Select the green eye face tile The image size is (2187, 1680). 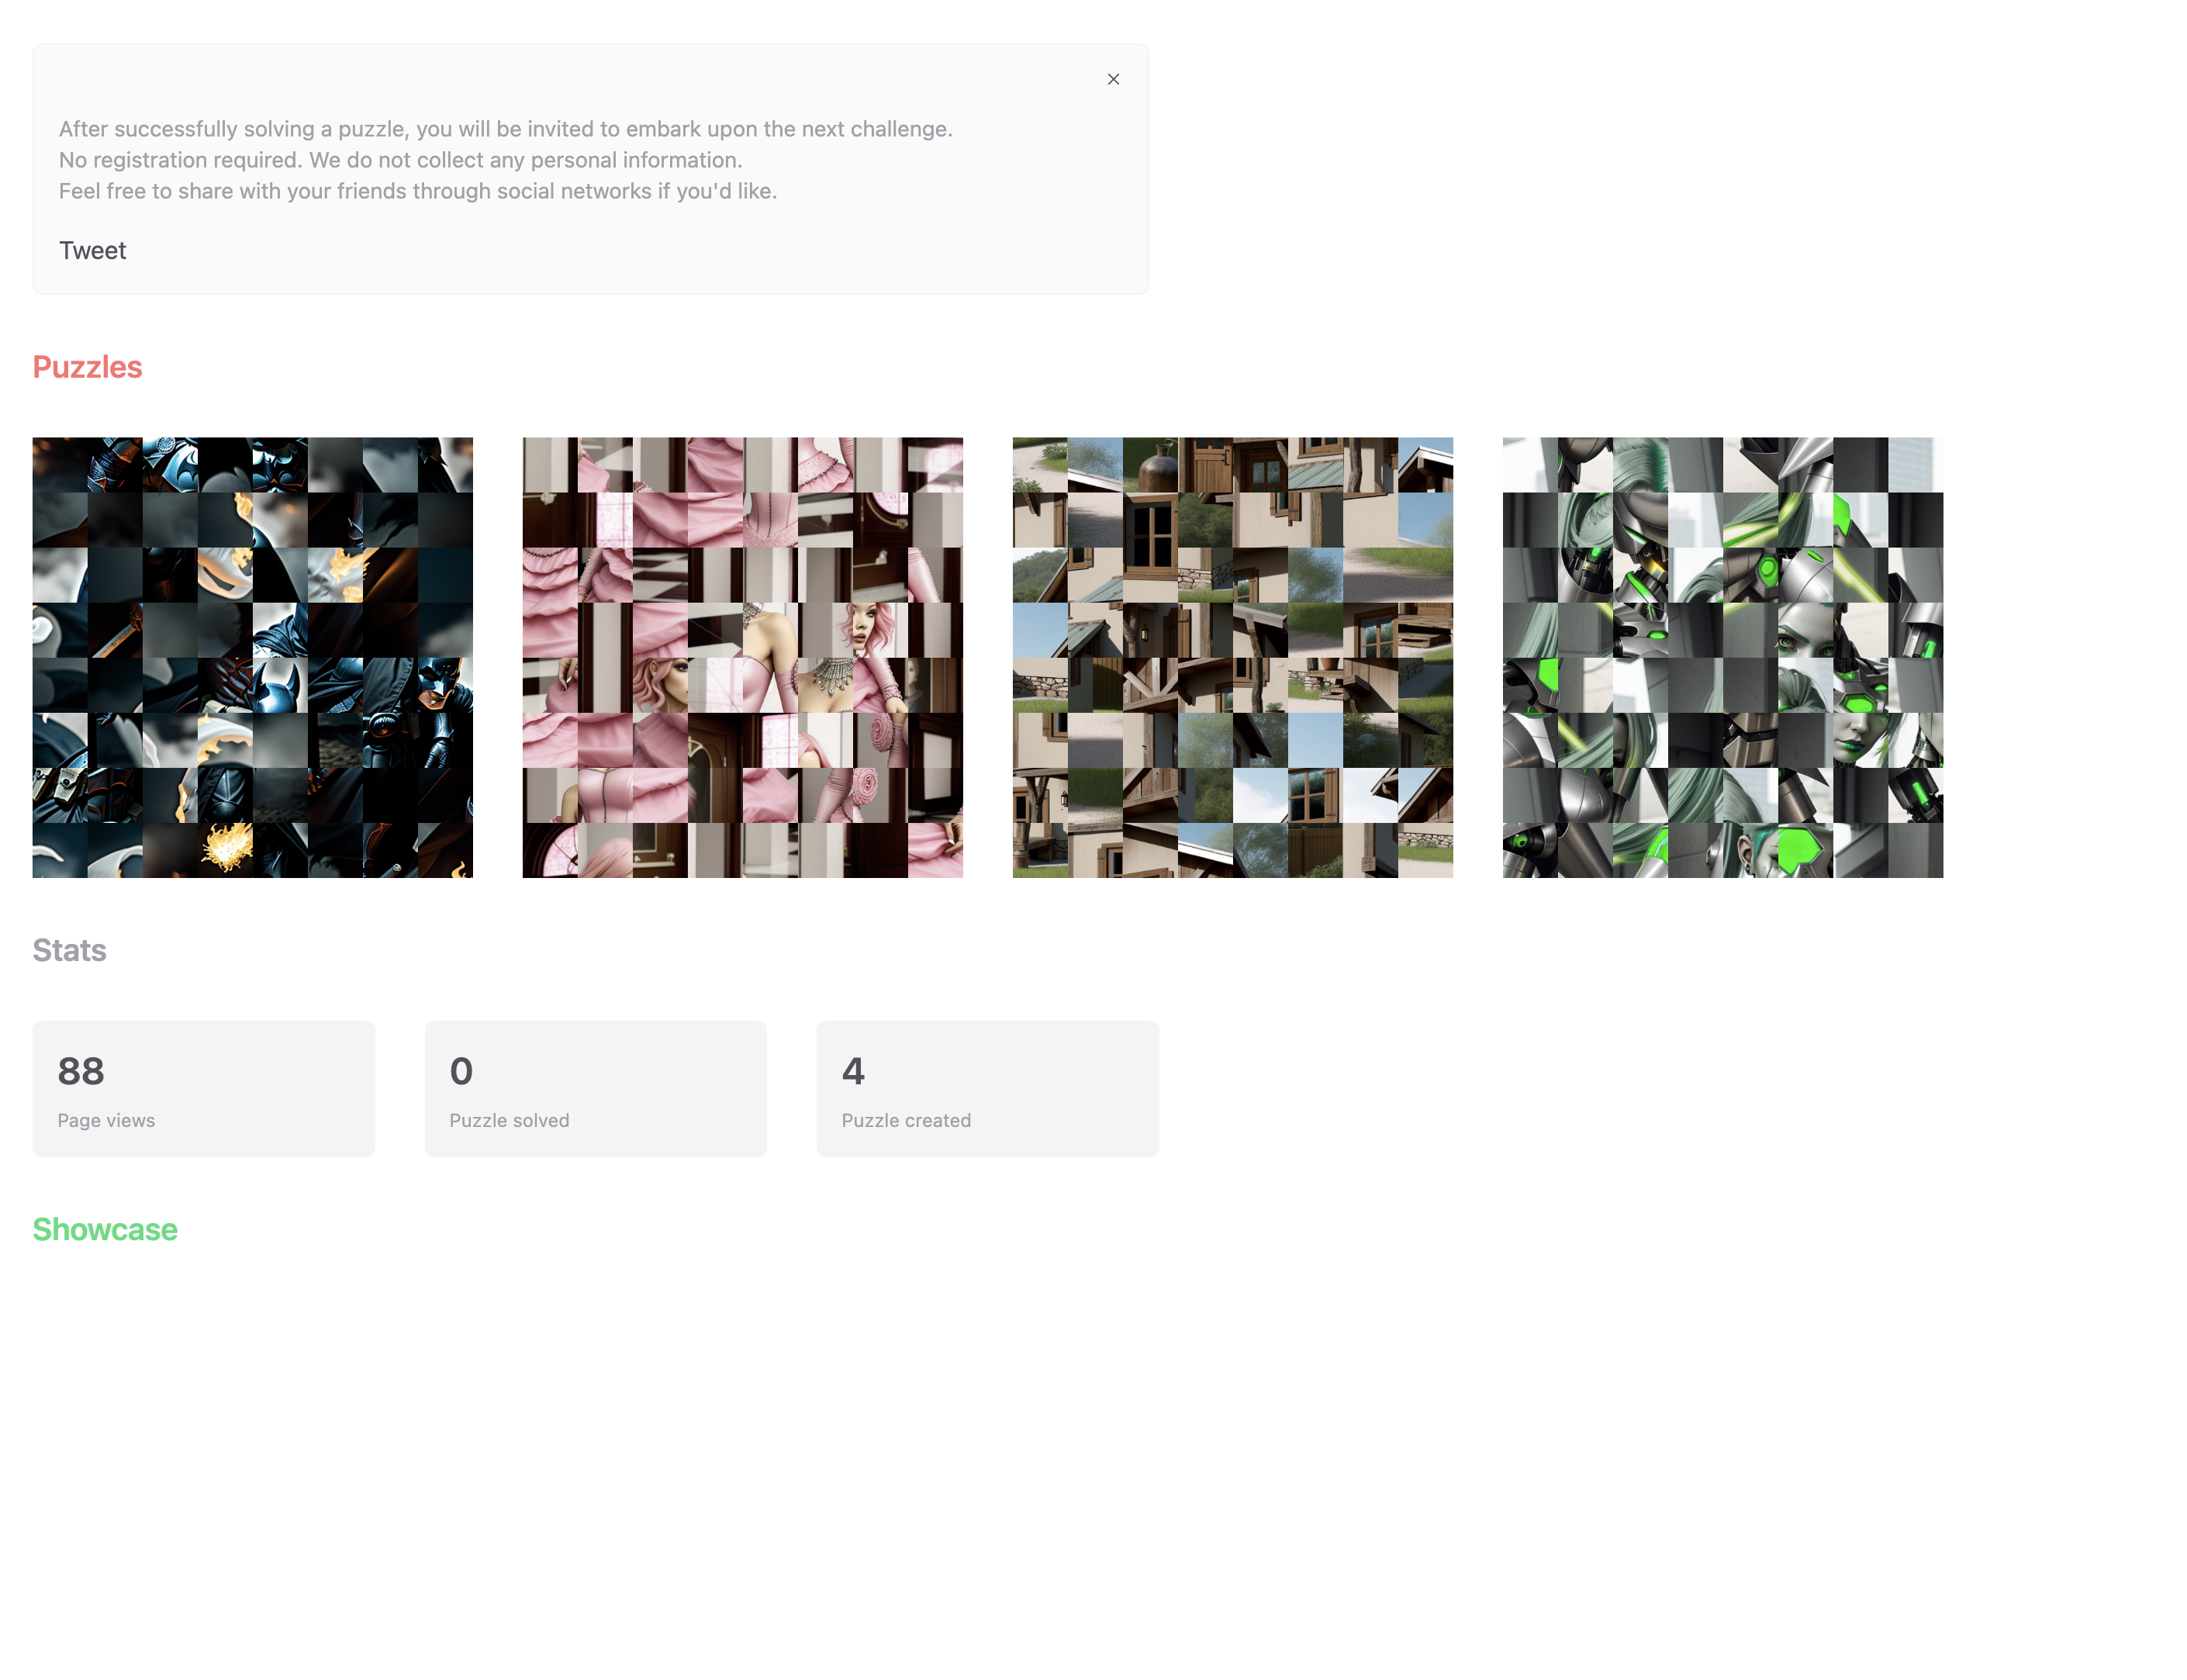[x=1805, y=630]
